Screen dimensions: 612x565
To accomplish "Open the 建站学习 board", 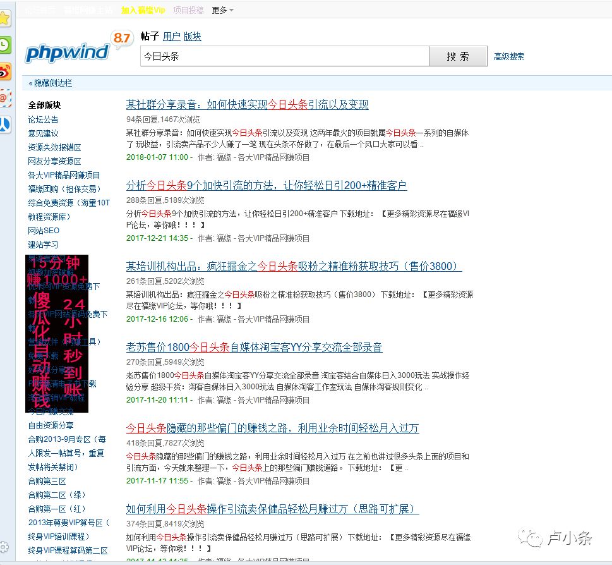I will [x=43, y=245].
